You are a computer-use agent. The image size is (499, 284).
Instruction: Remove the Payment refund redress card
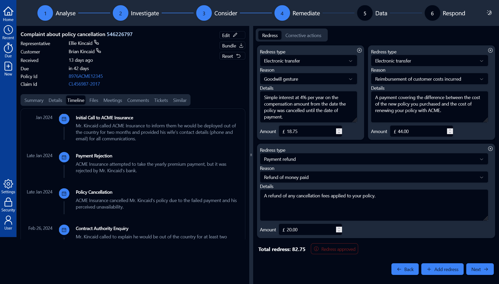click(x=490, y=149)
